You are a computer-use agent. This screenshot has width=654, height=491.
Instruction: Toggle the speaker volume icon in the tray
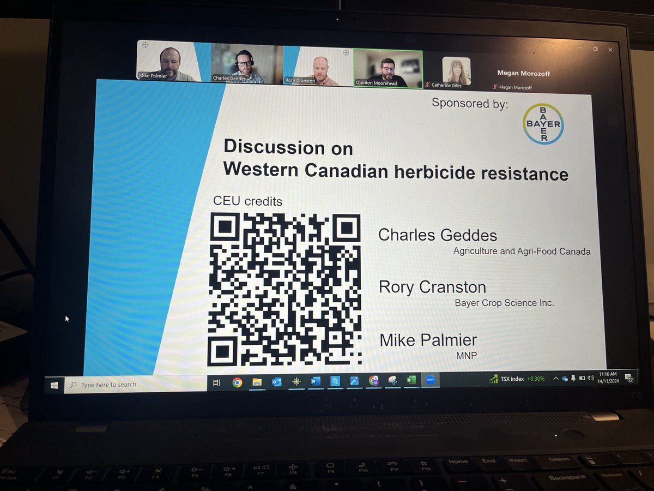[x=590, y=379]
